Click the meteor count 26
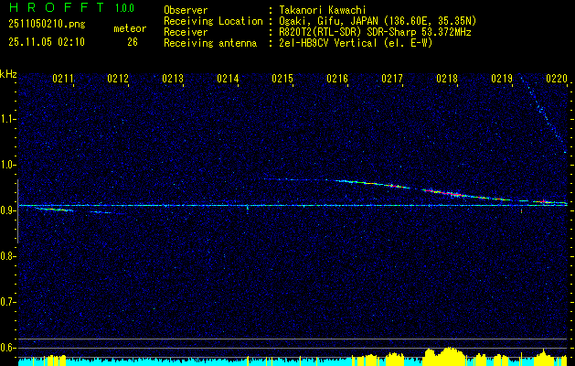Viewport: 575px width, 366px height. point(133,42)
